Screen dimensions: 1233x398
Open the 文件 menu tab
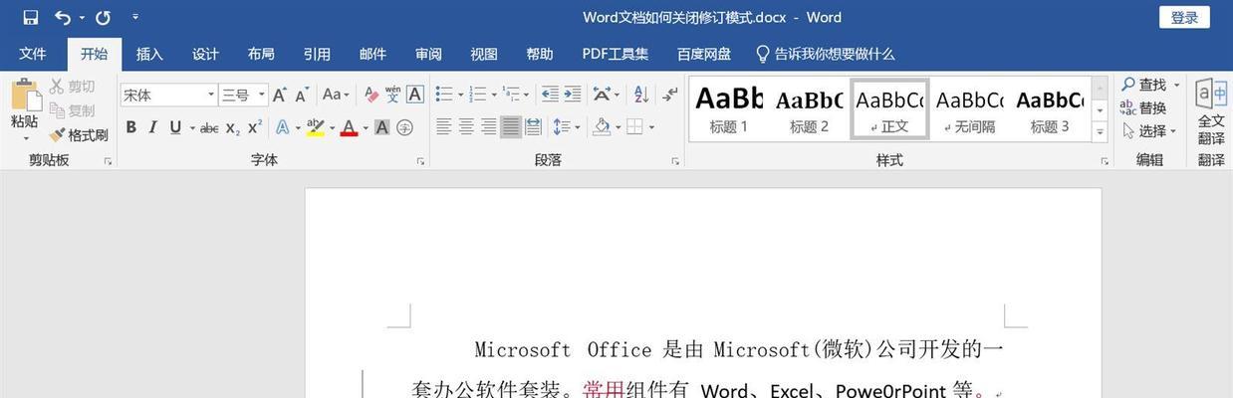point(33,54)
